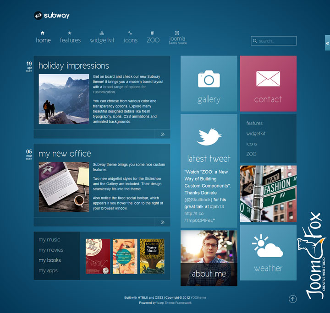Viewport: 330px width, 313px height.
Task: Open the @Skullbock mention link
Action: tap(198, 200)
